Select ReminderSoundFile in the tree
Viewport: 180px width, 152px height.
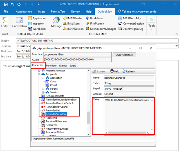[x=56, y=114]
